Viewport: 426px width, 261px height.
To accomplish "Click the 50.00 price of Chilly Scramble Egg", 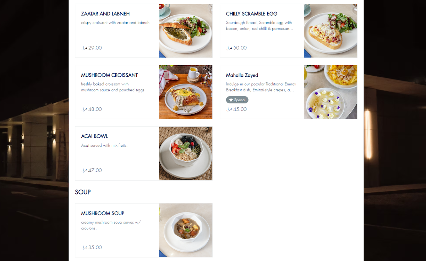I will pos(236,48).
